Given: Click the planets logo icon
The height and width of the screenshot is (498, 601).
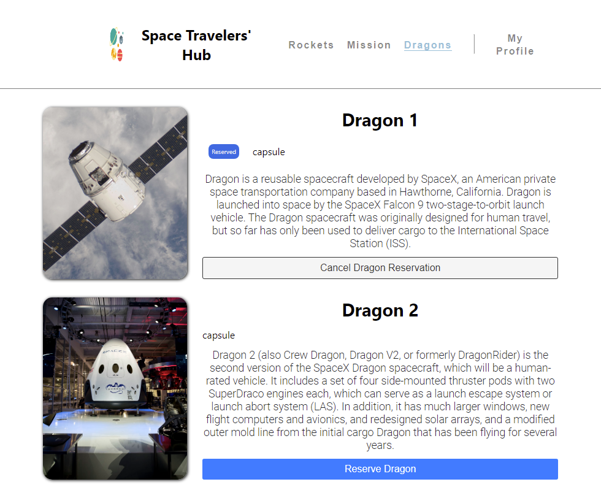Looking at the screenshot, I should tap(117, 45).
